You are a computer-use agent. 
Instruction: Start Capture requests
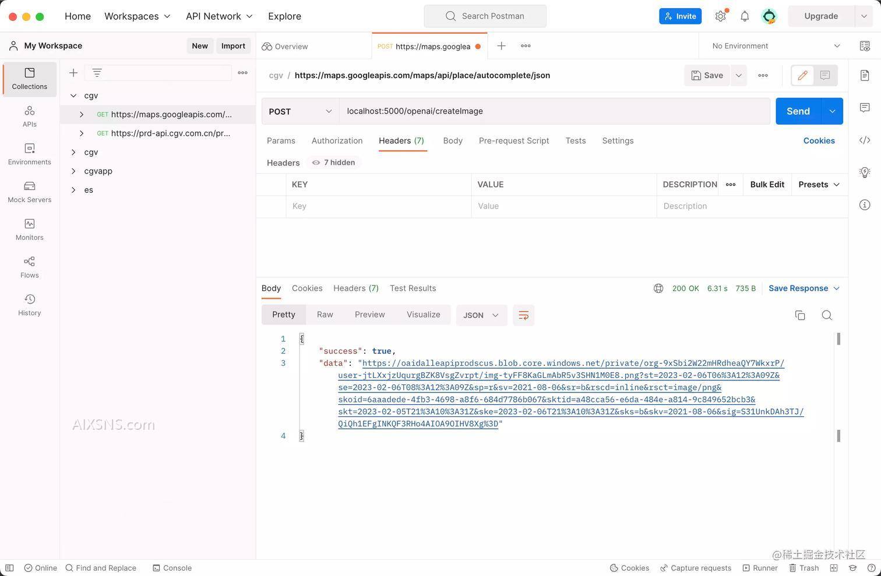coord(696,568)
